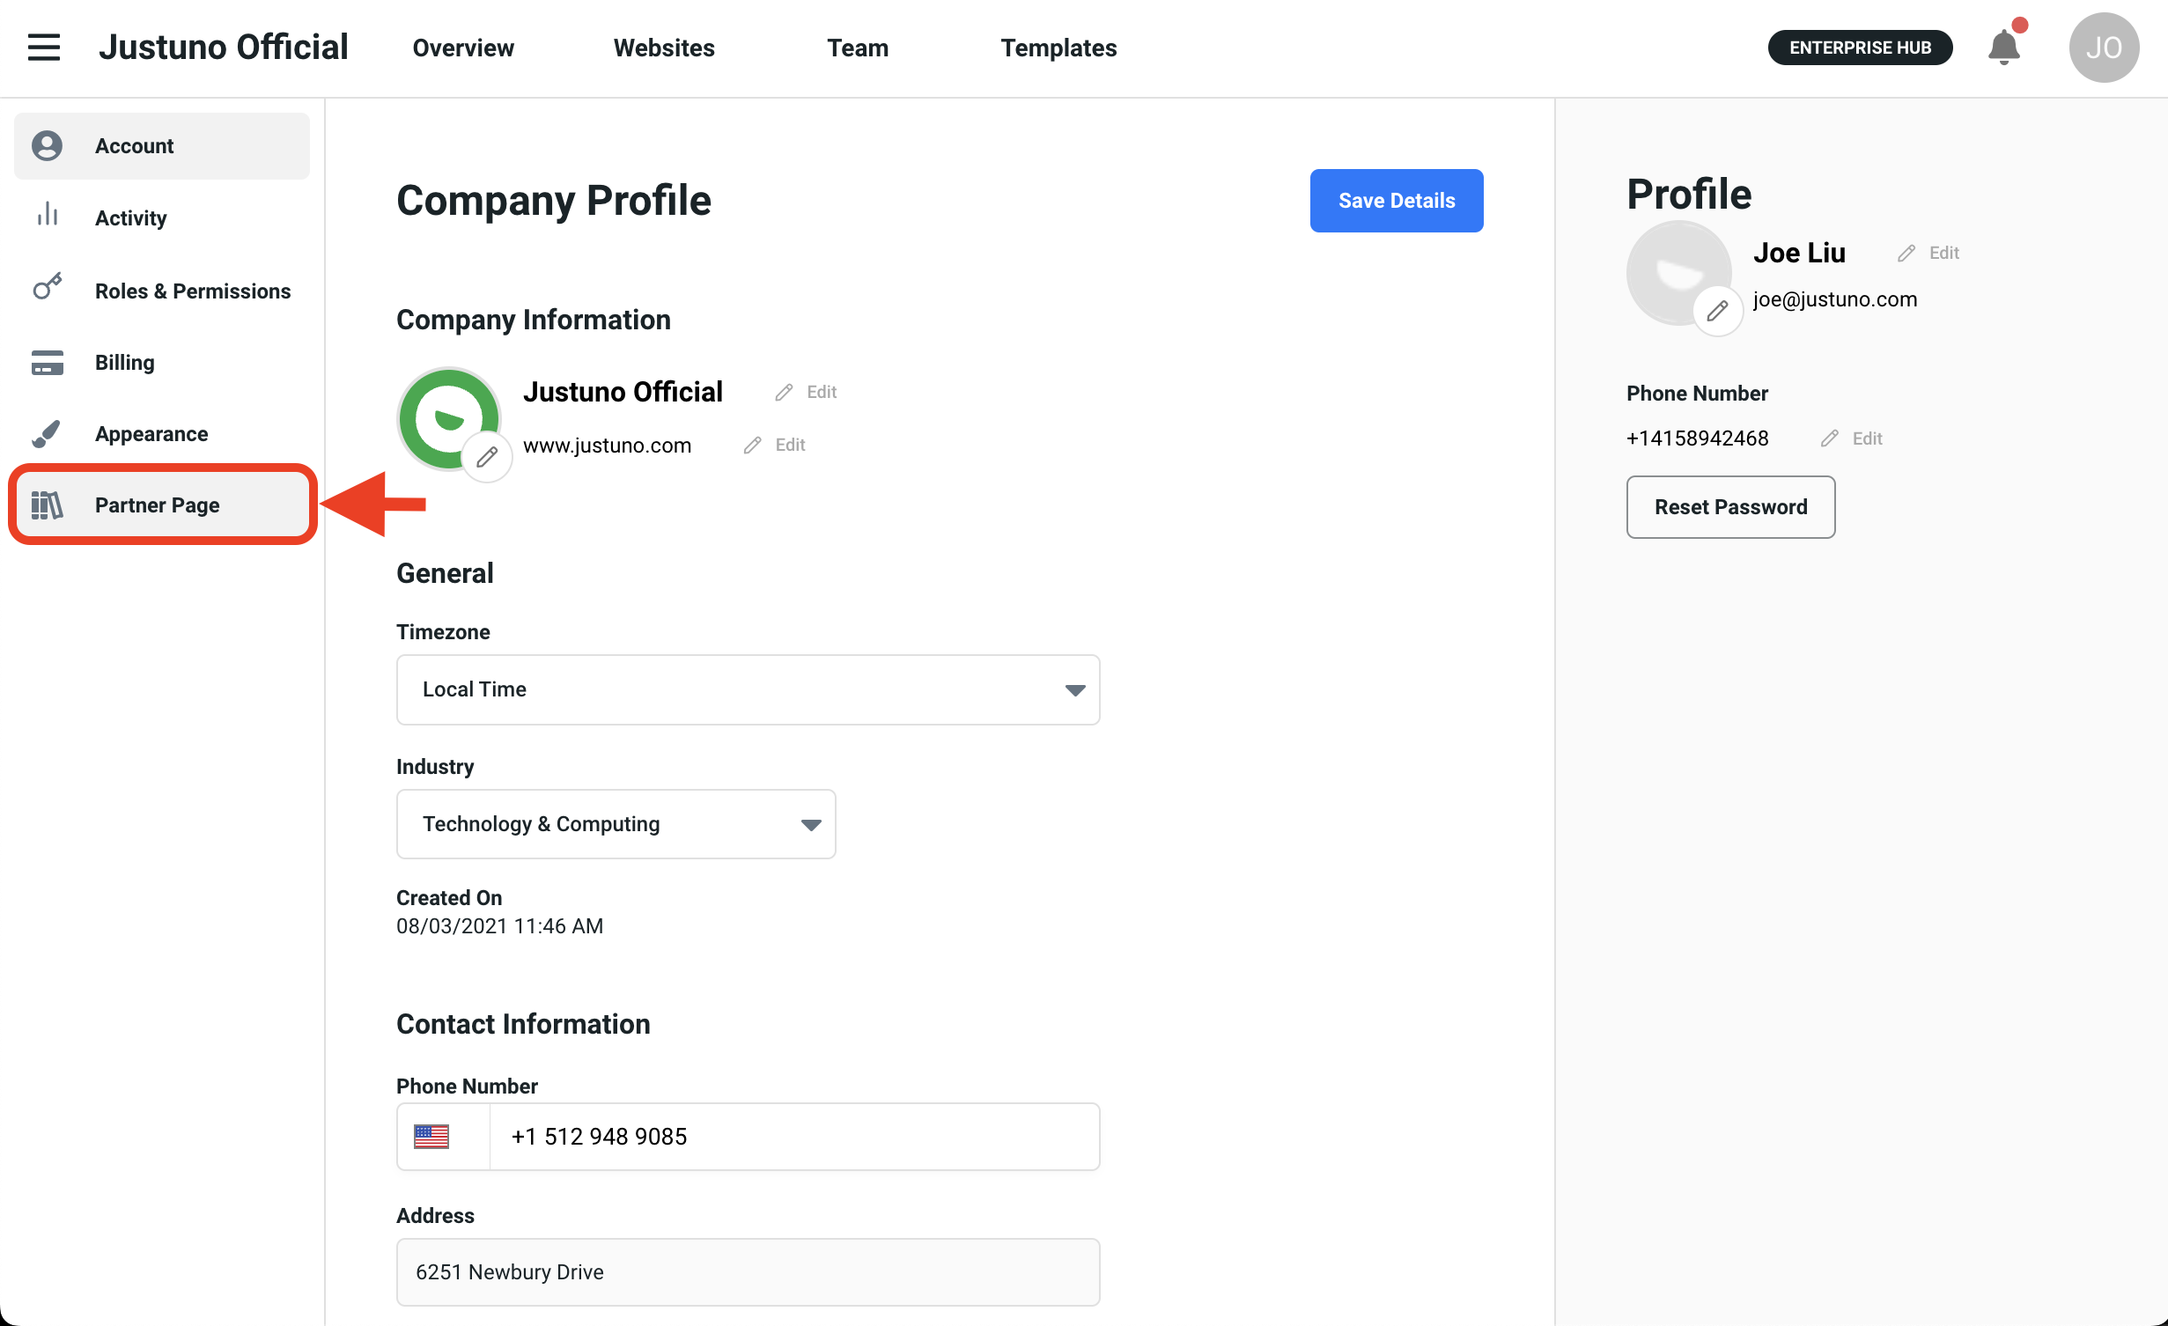Click the Roles & Permissions key icon
Image resolution: width=2168 pixels, height=1326 pixels.
click(x=48, y=287)
